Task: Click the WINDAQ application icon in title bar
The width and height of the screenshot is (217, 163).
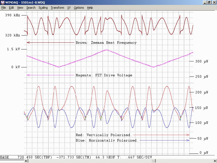Action: (x=3, y=2)
